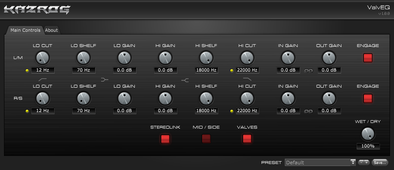Click yellow LED beside L/M HI CUT
The height and width of the screenshot is (170, 394).
pyautogui.click(x=232, y=70)
